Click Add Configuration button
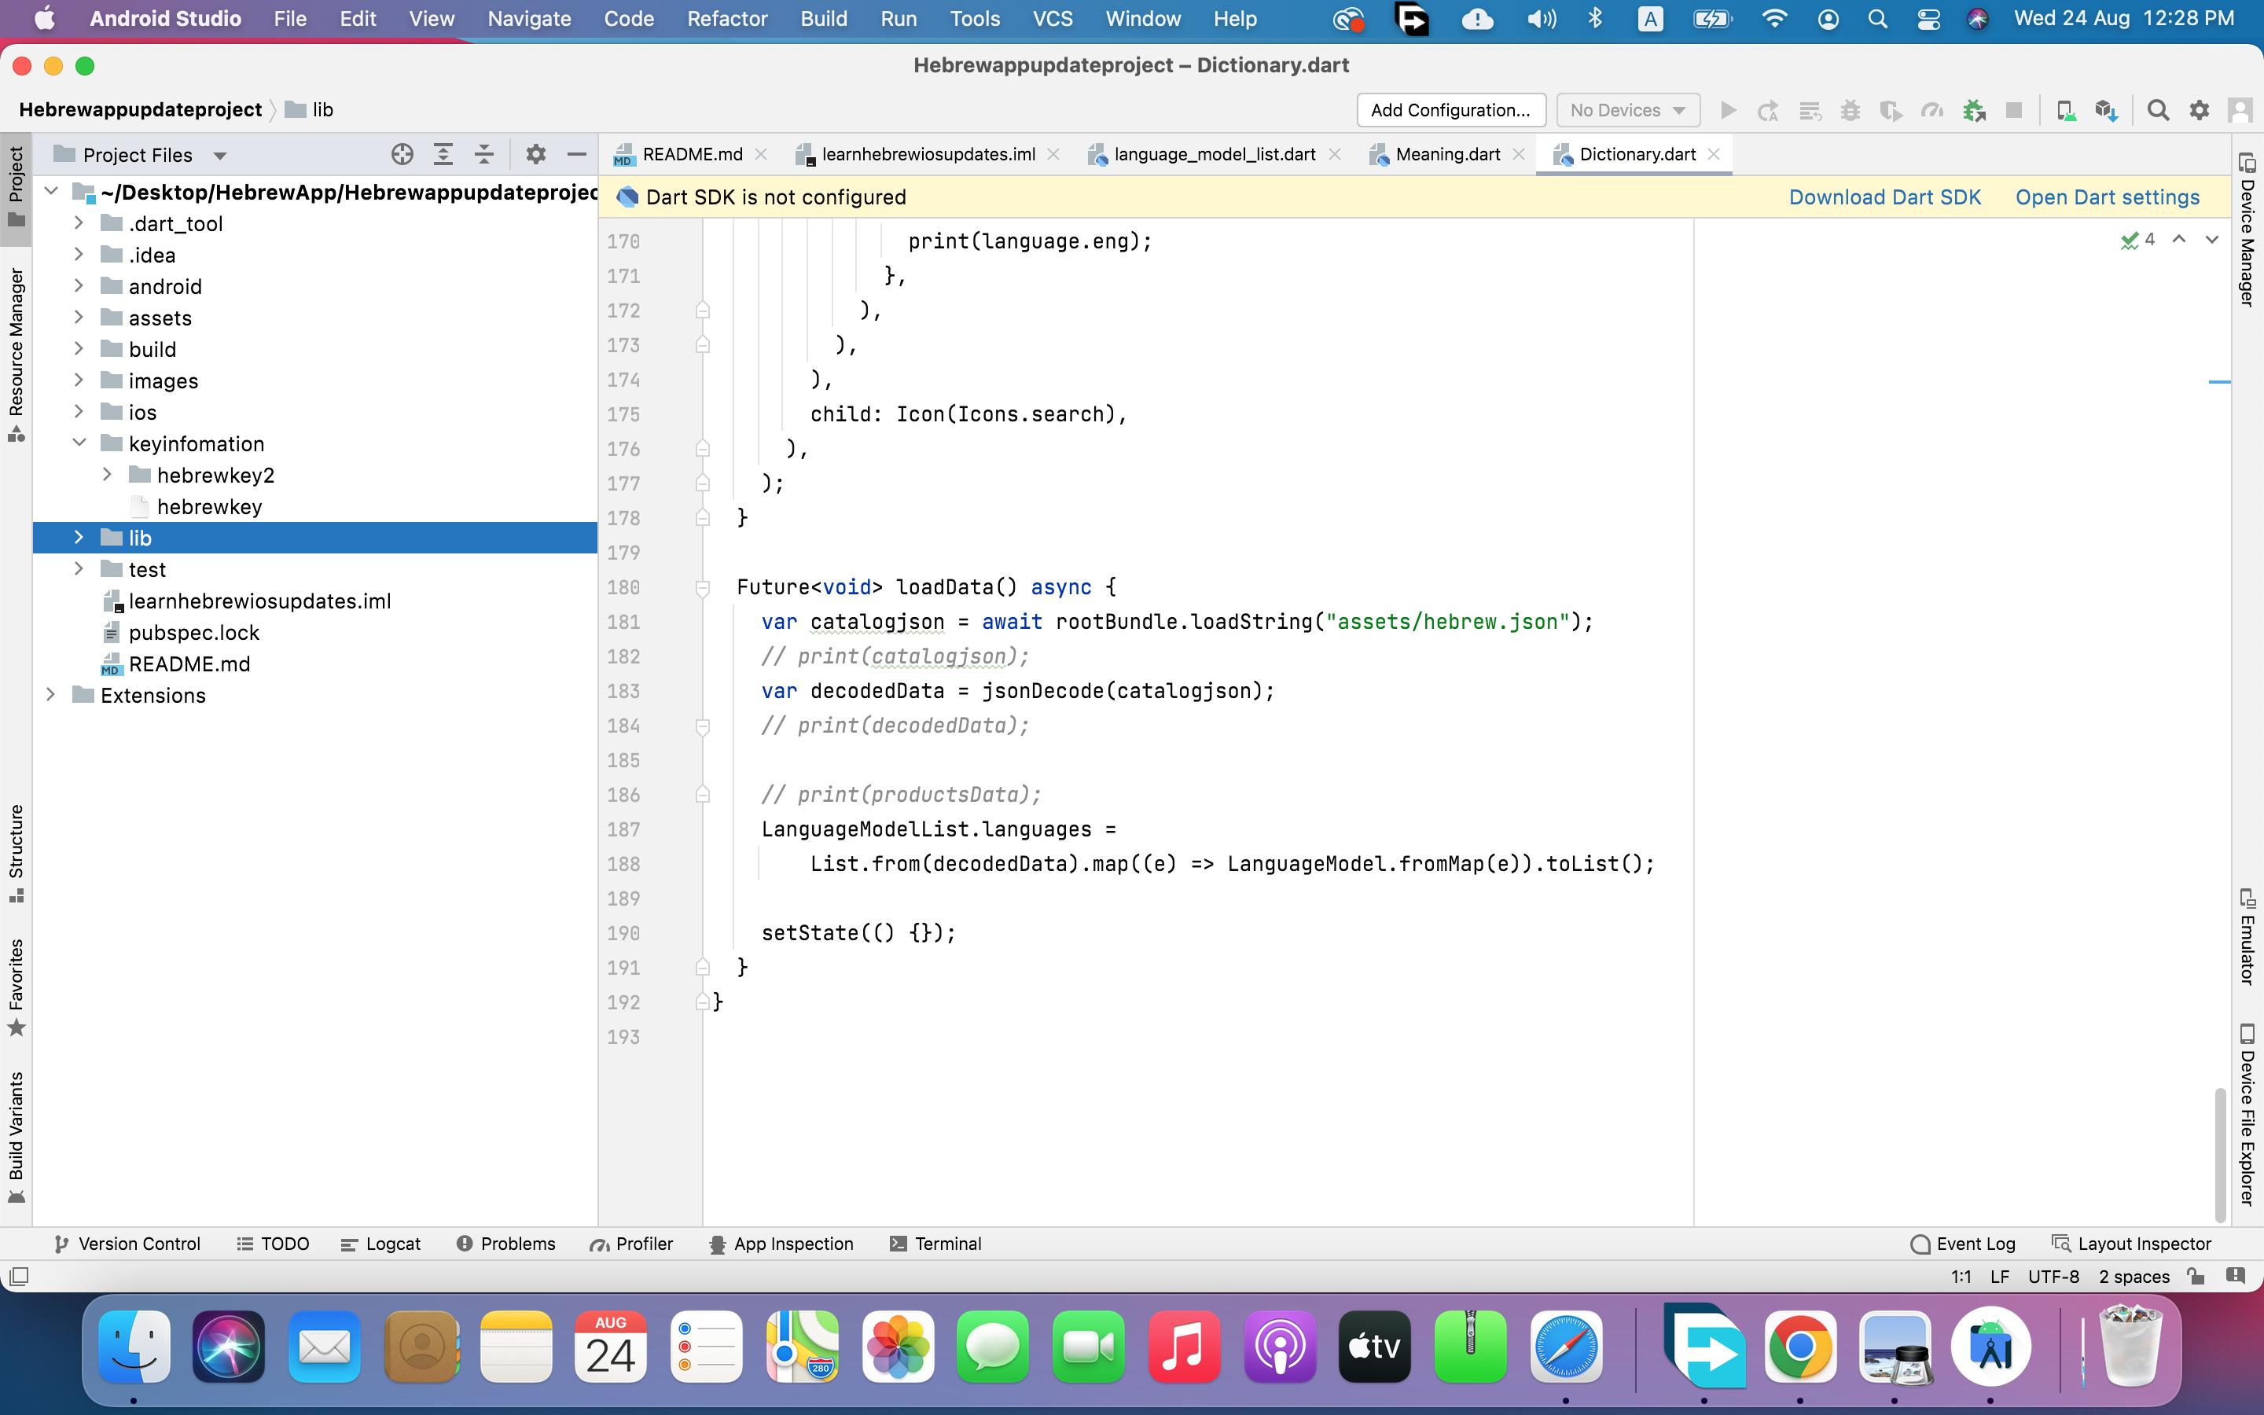2264x1415 pixels. point(1450,110)
